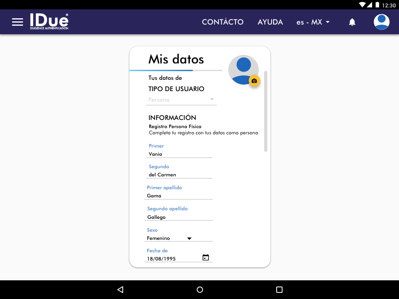Open the notifications bell
399x299 pixels.
point(352,22)
